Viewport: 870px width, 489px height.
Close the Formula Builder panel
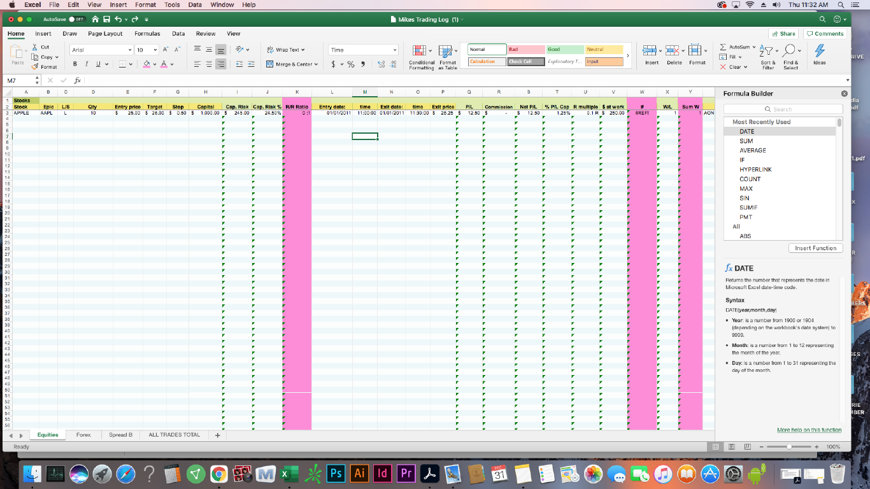tap(845, 94)
